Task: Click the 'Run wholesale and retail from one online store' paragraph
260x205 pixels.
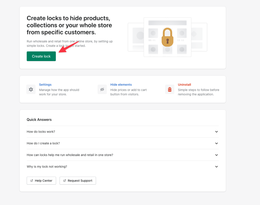Action: pyautogui.click(x=70, y=43)
